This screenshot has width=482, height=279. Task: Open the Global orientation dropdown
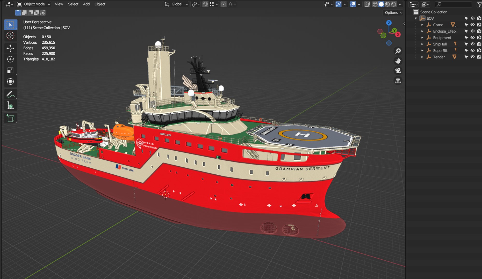[176, 4]
